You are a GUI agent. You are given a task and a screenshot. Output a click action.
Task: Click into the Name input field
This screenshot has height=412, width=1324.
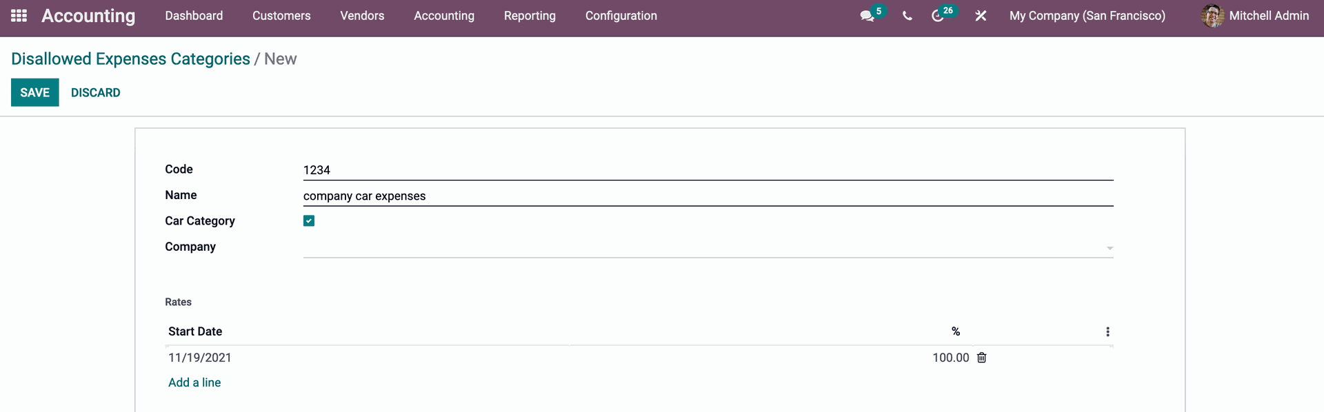(708, 196)
